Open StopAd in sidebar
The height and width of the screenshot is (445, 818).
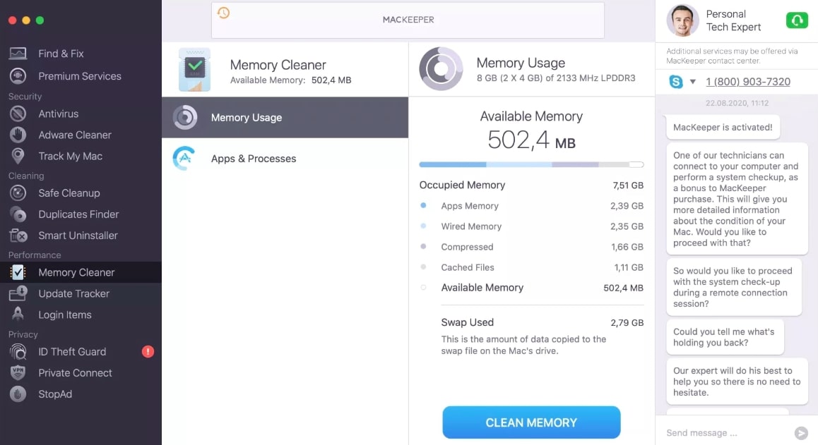tap(55, 394)
